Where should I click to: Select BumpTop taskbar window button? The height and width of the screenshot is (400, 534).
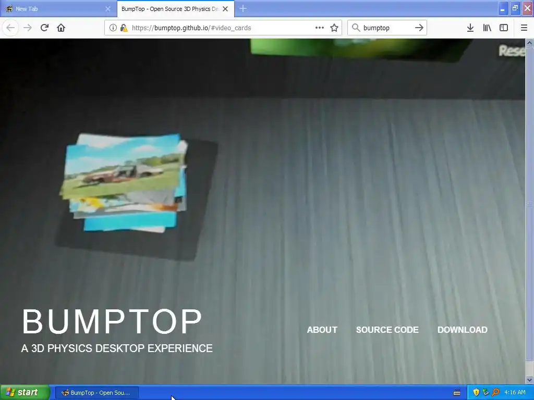[96, 393]
